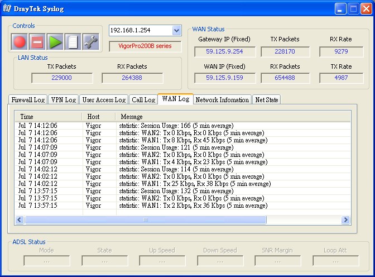The width and height of the screenshot is (375, 277).
Task: Click the ADSL State field
Action: click(x=104, y=261)
